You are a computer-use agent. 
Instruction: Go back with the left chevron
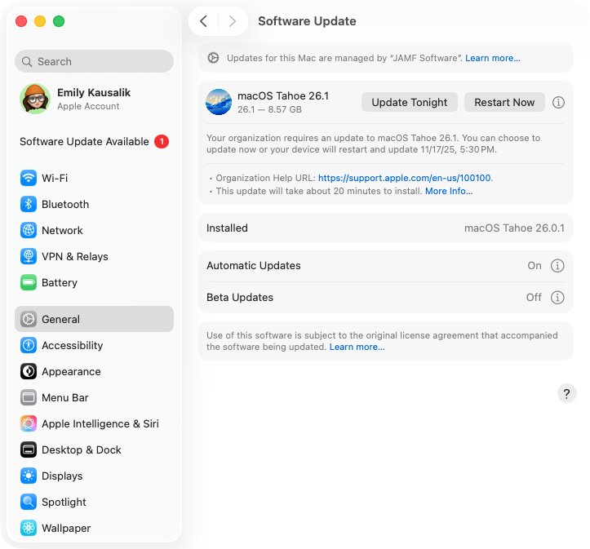(x=203, y=21)
